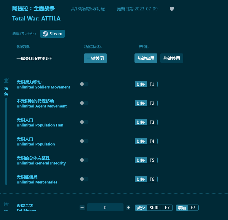Click the 热键 column header
Screen dimensions: 228x220
tap(144, 47)
